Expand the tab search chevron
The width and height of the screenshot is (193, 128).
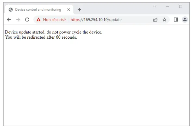tap(154, 7)
